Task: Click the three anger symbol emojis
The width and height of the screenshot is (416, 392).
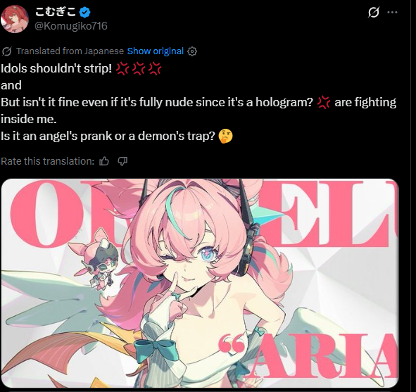Action: 139,69
